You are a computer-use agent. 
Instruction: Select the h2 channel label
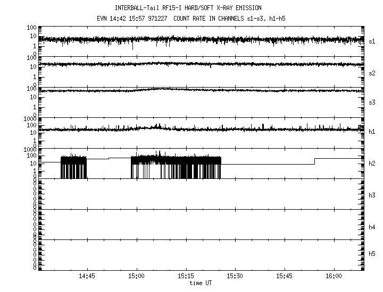pyautogui.click(x=372, y=164)
